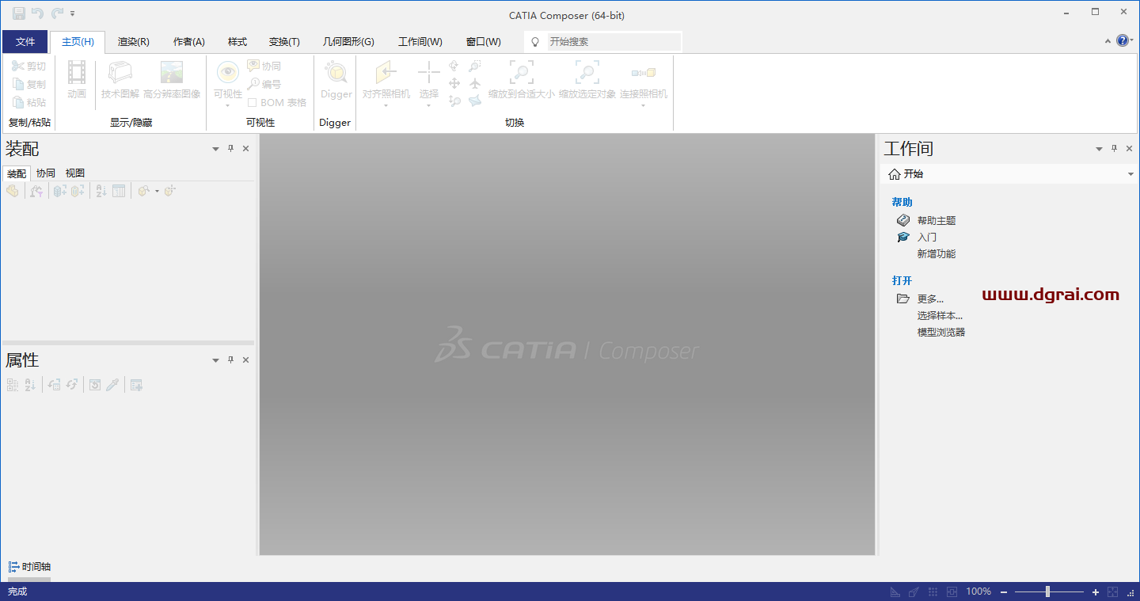The width and height of the screenshot is (1140, 601).
Task: Open Technical Illustration (技术图解) tool
Action: point(120,80)
